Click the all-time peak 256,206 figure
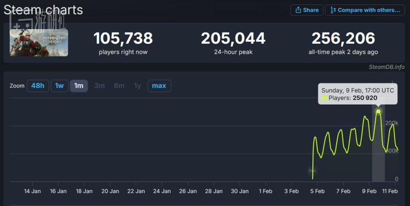 pos(343,38)
